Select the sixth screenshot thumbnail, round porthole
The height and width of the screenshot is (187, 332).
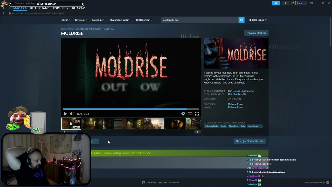tap(175, 124)
